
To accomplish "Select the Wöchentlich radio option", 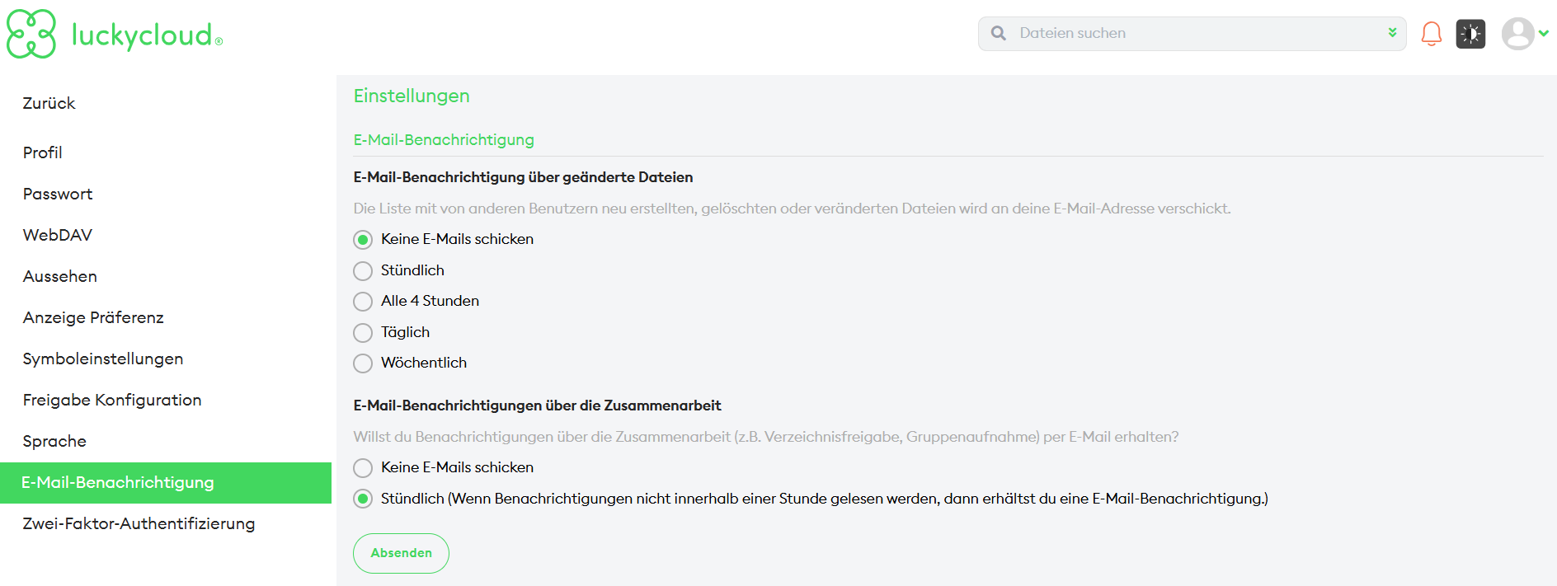I will click(363, 363).
